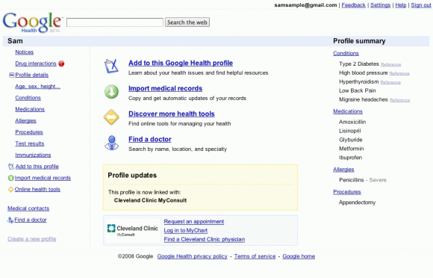
Task: Click small doctor icon beside sidebar Find a doctor
Action: click(x=10, y=220)
